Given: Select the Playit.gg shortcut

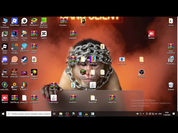Looking at the screenshot, I should point(5,73).
